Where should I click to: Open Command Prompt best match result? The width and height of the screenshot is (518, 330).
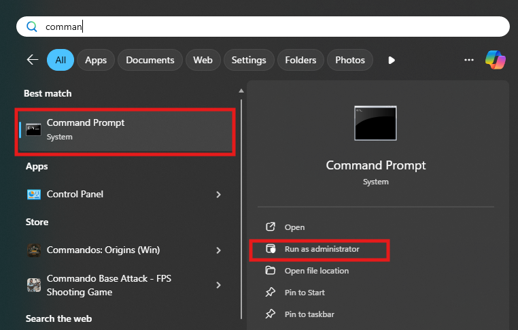pos(125,131)
